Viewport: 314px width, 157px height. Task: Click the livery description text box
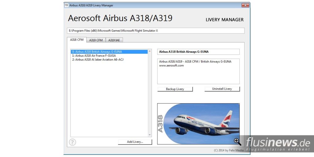click(198, 71)
